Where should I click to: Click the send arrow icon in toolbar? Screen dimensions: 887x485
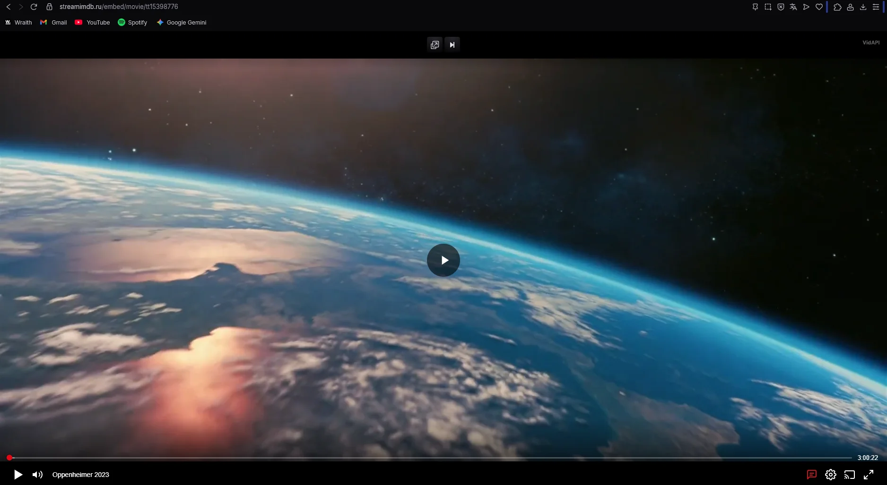pyautogui.click(x=806, y=7)
